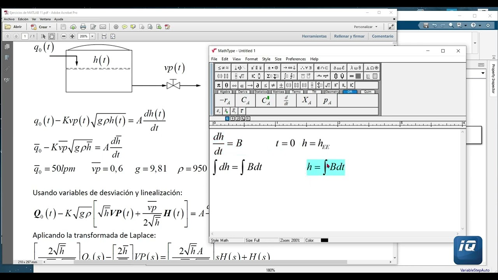Open the Acrobat zoom level dropdown
Image resolution: width=498 pixels, height=280 pixels.
click(x=92, y=36)
